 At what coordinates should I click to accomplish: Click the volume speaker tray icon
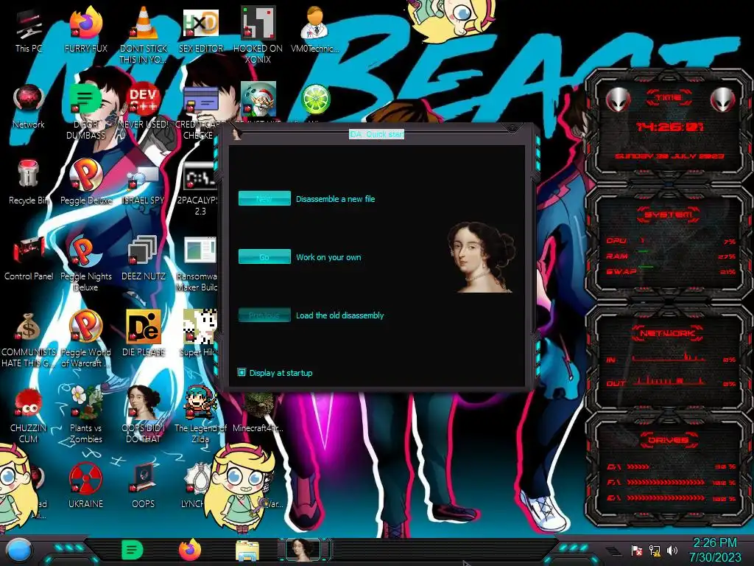[672, 551]
